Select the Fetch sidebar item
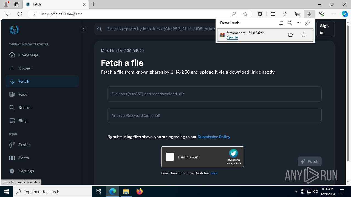 coord(42,81)
